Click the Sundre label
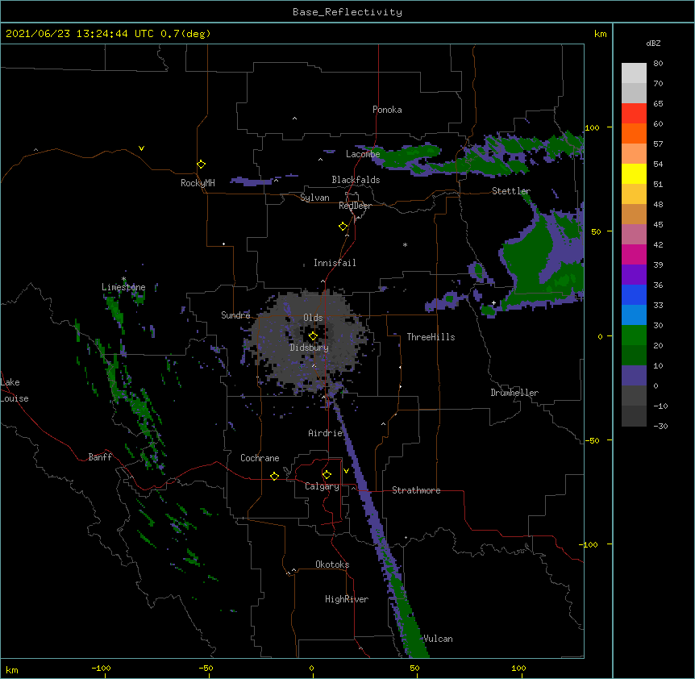This screenshot has width=695, height=679. [235, 315]
